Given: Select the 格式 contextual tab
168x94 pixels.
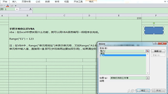Looking at the screenshot, I should click(91, 2).
